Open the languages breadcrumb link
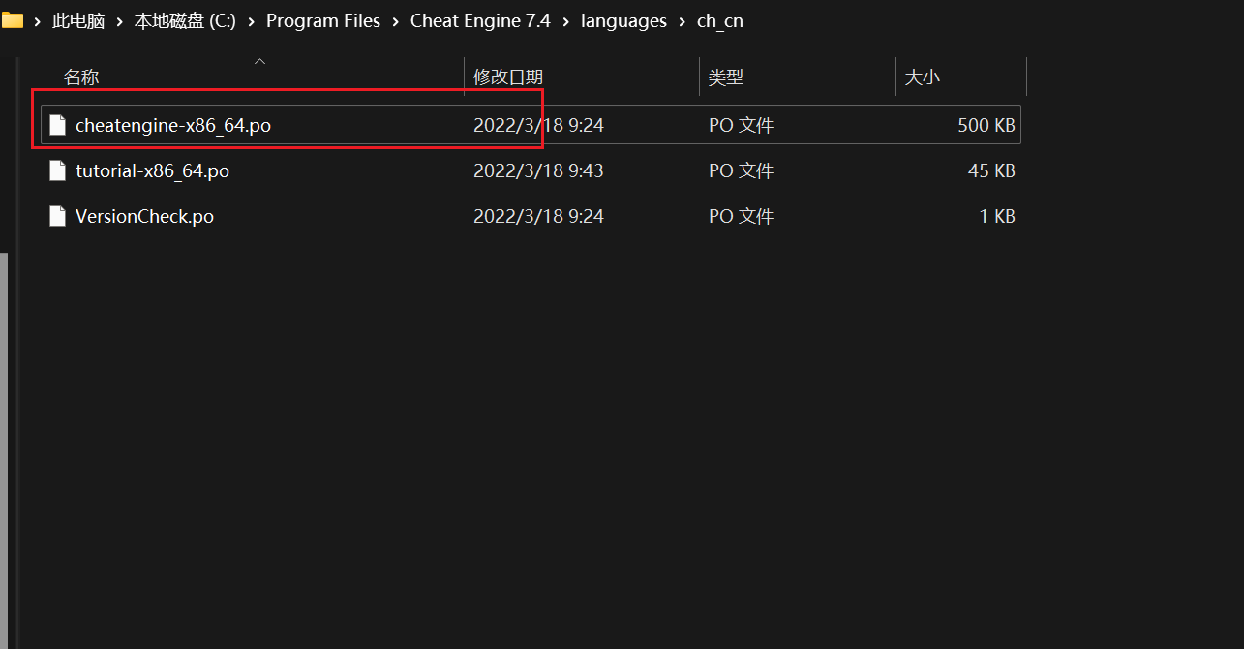Screen dimensions: 1244x649 click(623, 20)
